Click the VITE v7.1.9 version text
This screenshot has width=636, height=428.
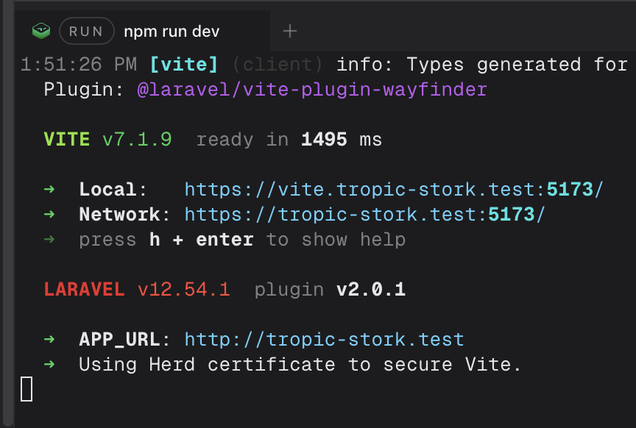(x=108, y=140)
